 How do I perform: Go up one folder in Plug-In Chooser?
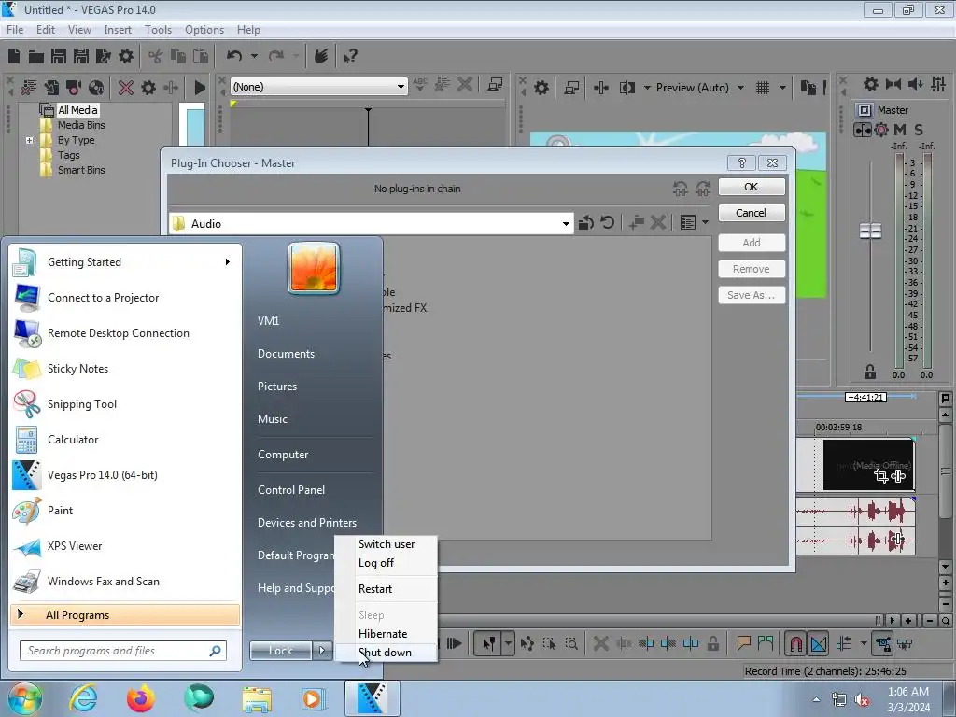point(586,223)
